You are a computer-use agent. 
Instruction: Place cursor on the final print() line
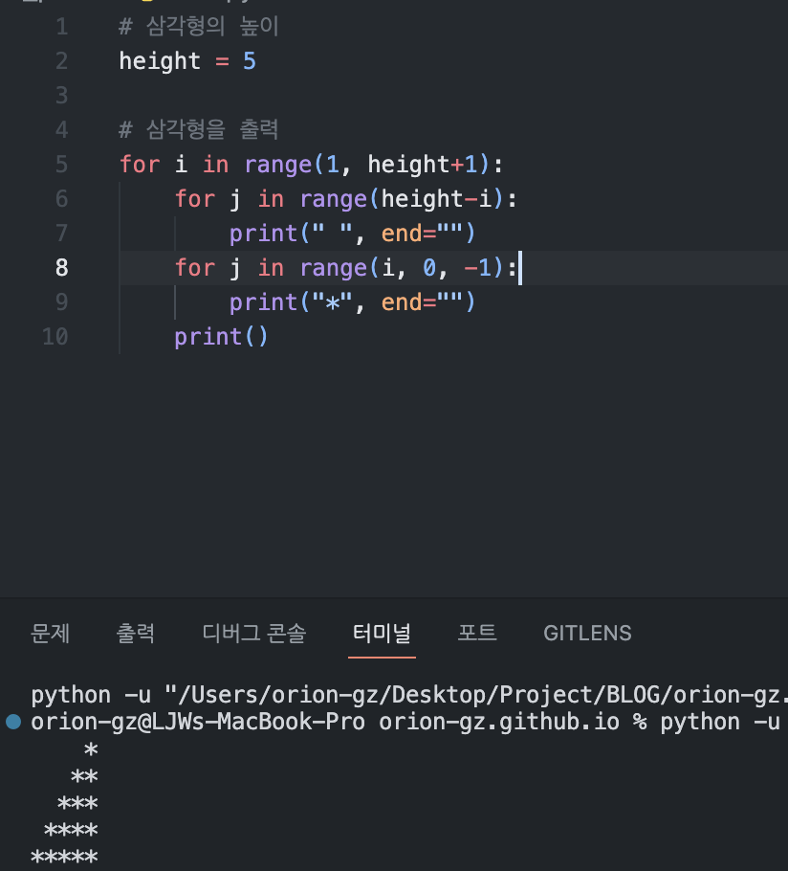point(221,337)
